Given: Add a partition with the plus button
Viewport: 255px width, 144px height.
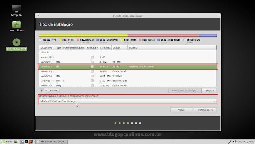Looking at the screenshot, I should click(x=41, y=91).
